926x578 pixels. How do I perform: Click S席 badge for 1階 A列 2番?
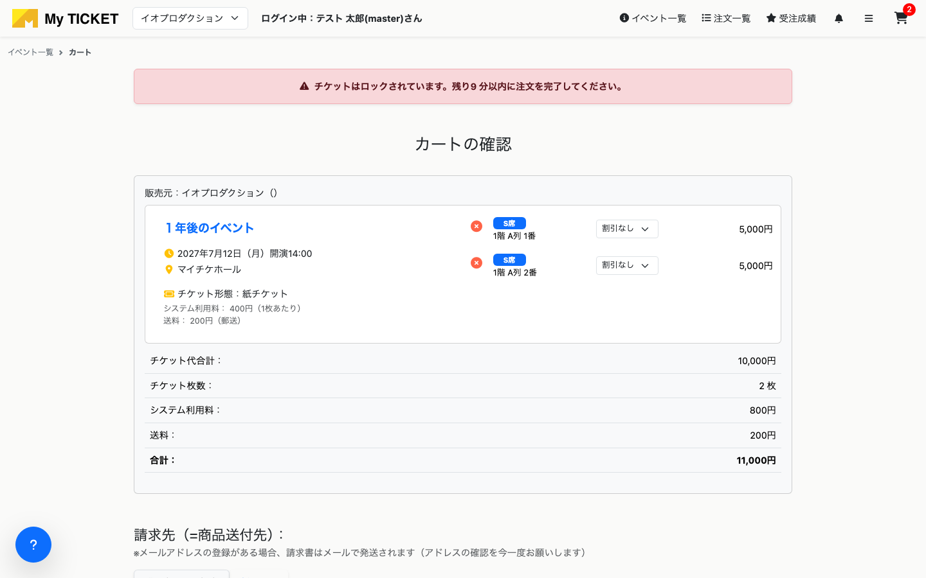coord(509,260)
